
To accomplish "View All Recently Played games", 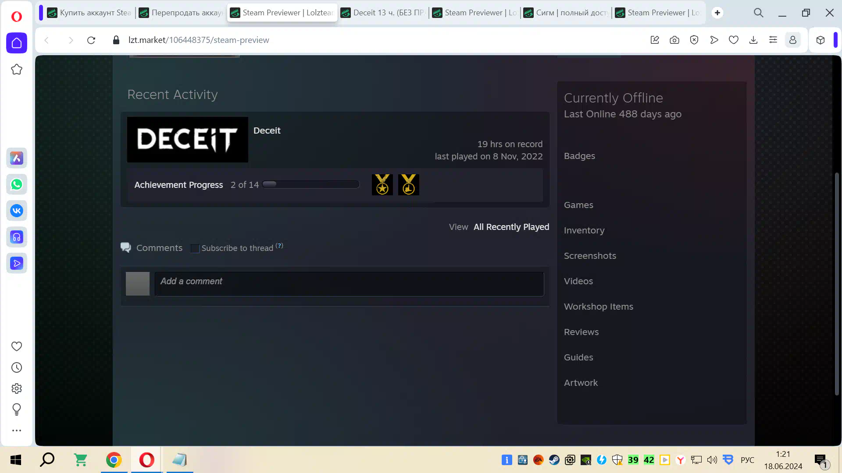I will pyautogui.click(x=511, y=227).
